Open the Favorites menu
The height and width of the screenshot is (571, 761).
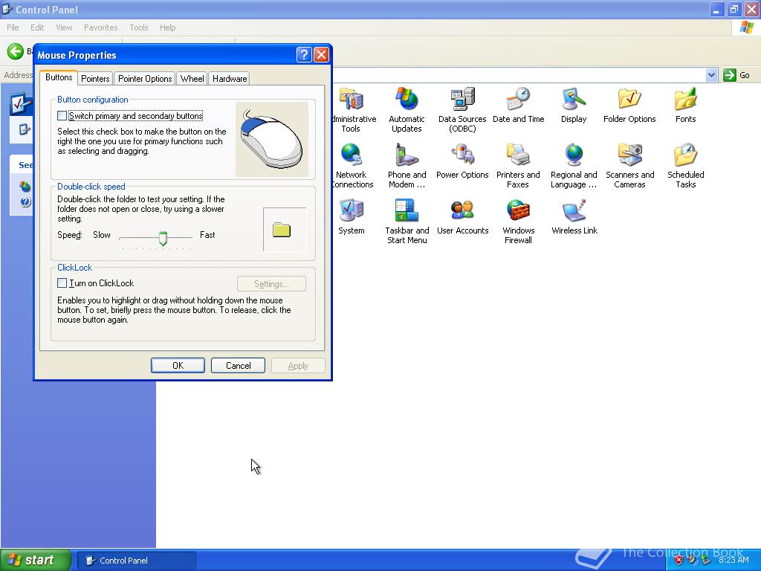(x=100, y=28)
